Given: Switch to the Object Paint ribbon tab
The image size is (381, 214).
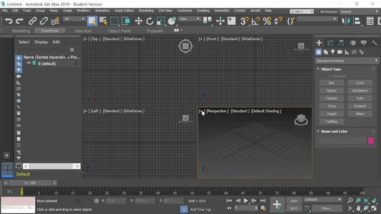Looking at the screenshot, I should click(119, 31).
